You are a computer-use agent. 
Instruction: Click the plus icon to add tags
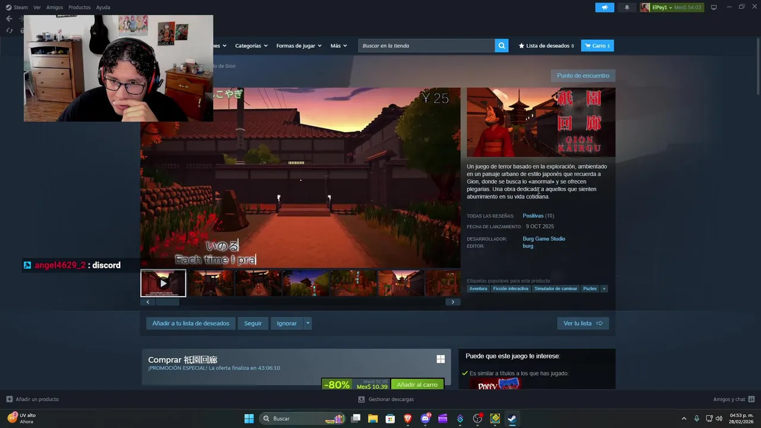[604, 289]
